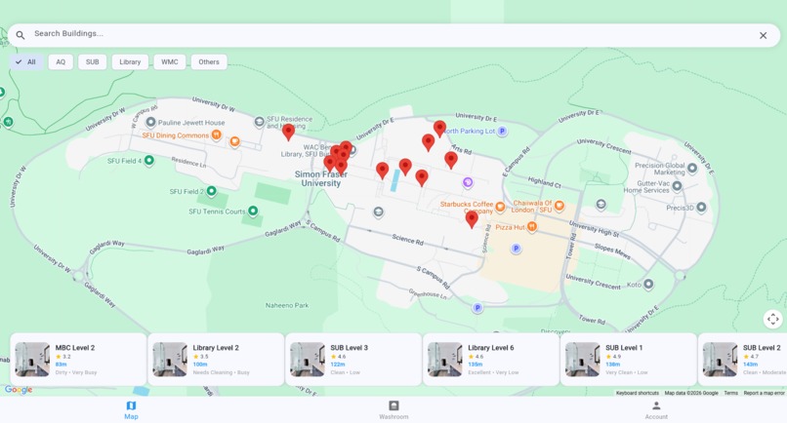Focus the Search Buildings input field
787x423 pixels.
(392, 33)
